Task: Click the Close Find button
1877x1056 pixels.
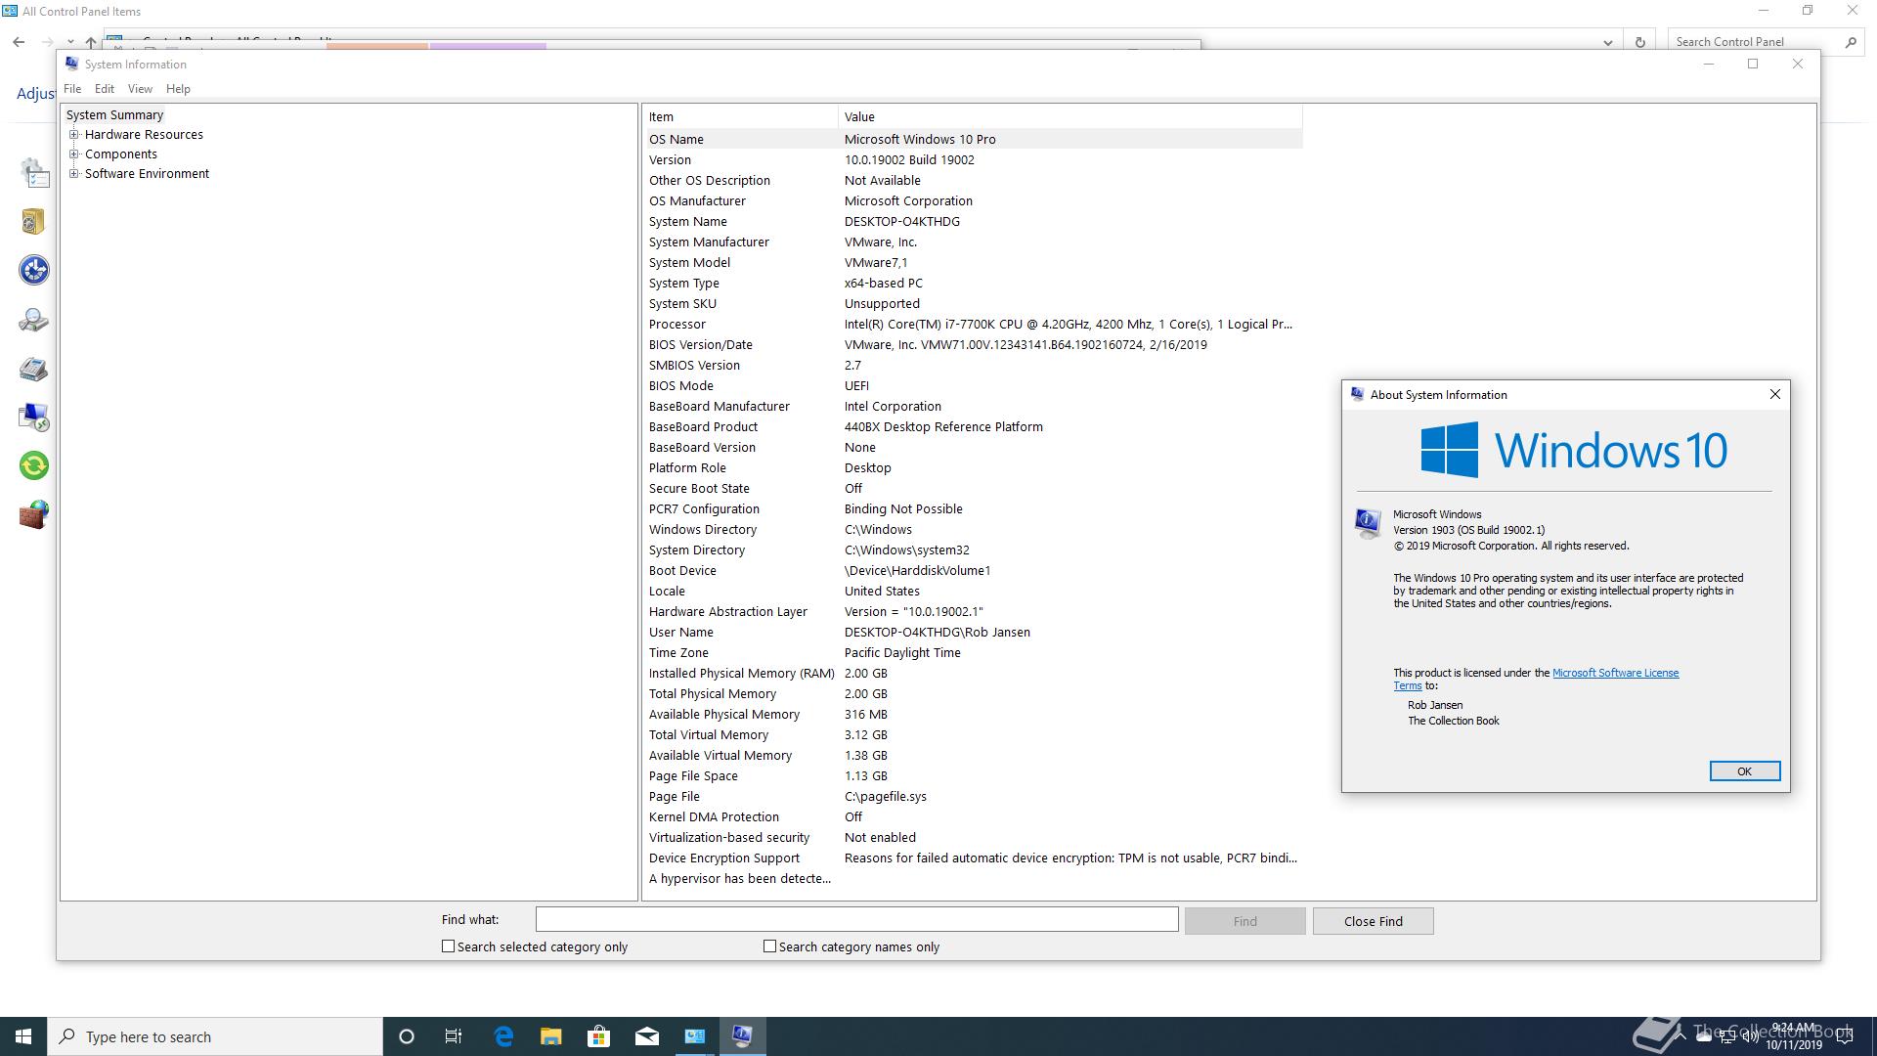Action: (1373, 921)
